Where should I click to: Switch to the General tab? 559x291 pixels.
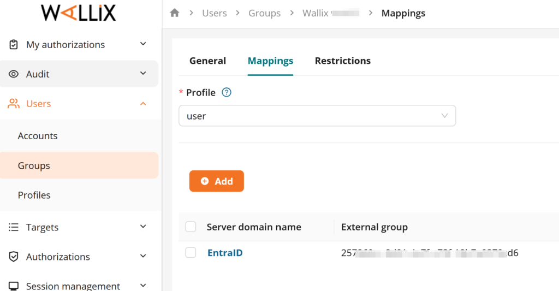[x=207, y=61]
